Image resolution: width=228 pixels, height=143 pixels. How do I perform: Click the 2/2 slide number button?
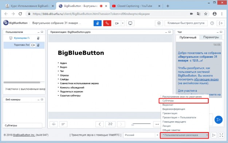pos(110,124)
